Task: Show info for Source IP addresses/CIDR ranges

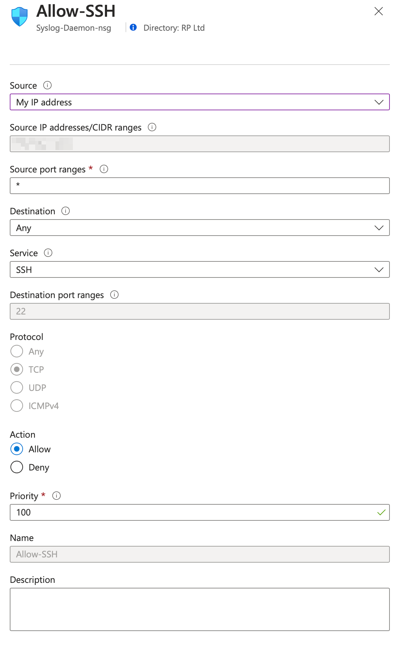Action: tap(152, 127)
